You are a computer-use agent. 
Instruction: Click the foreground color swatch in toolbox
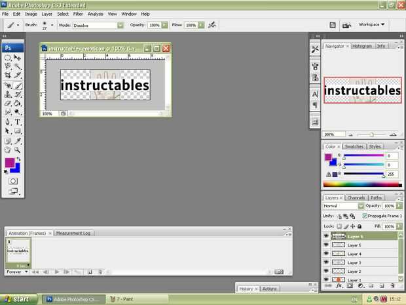[x=10, y=163]
